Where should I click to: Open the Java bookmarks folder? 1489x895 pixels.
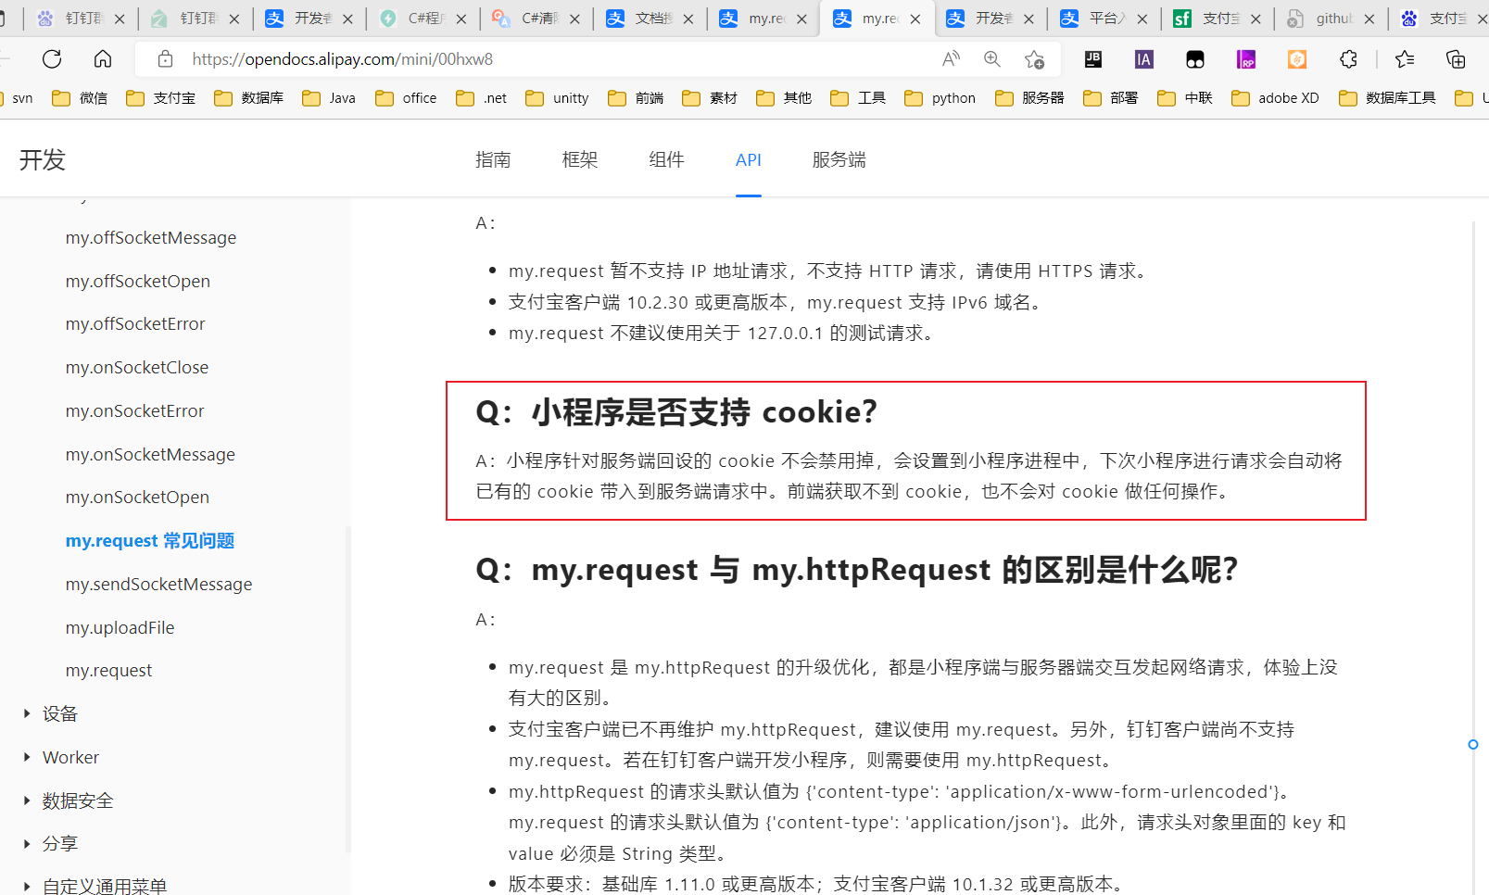[x=329, y=98]
